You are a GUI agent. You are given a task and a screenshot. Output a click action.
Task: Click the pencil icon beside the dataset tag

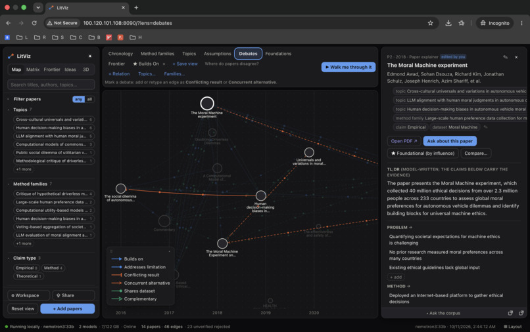[485, 127]
